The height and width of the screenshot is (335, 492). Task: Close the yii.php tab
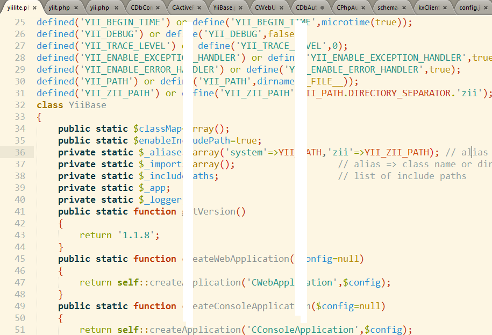pos(116,8)
